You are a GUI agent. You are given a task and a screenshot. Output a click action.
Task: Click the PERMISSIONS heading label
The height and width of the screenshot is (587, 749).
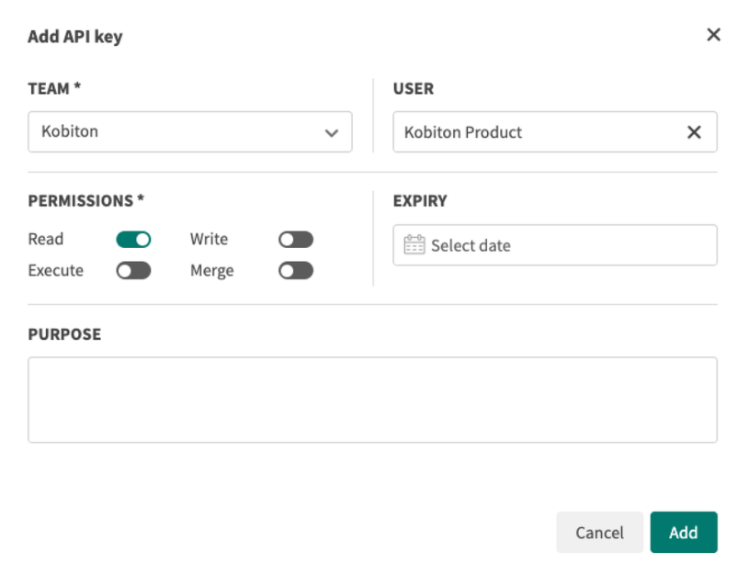(x=86, y=200)
